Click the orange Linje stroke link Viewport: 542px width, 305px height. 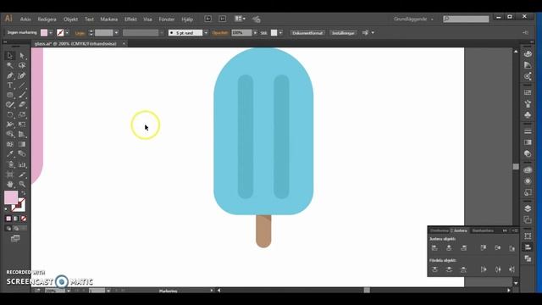pyautogui.click(x=80, y=33)
